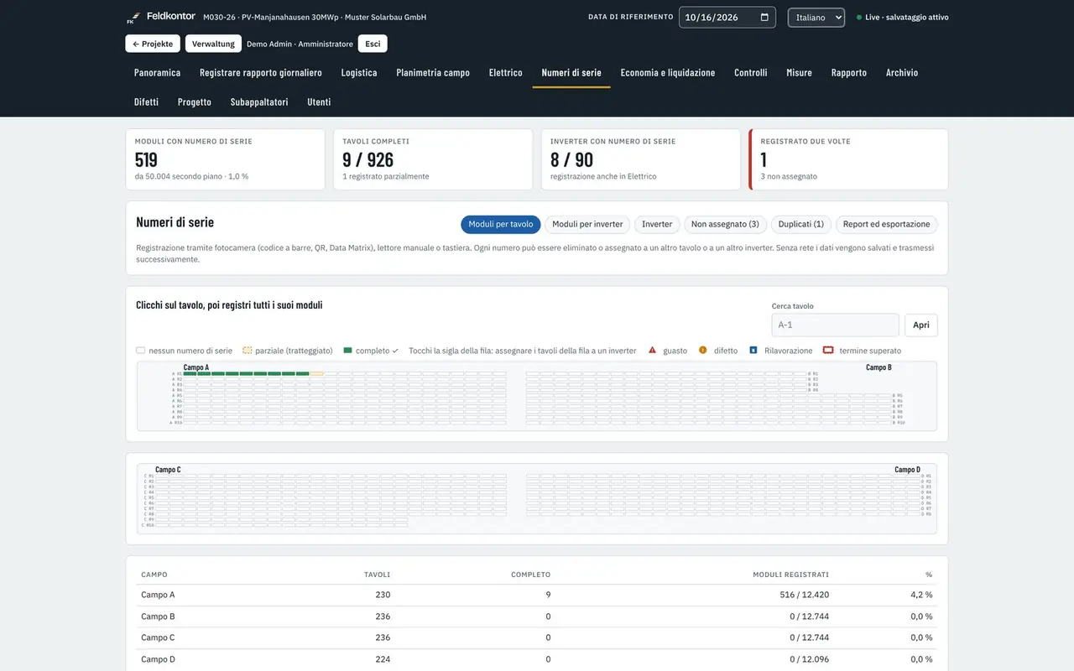Switch to the Logistica tab
The image size is (1074, 671).
pyautogui.click(x=359, y=73)
